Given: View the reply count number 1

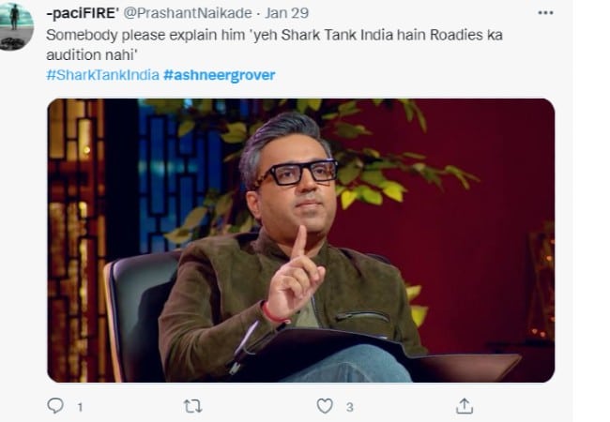Looking at the screenshot, I should (x=80, y=407).
